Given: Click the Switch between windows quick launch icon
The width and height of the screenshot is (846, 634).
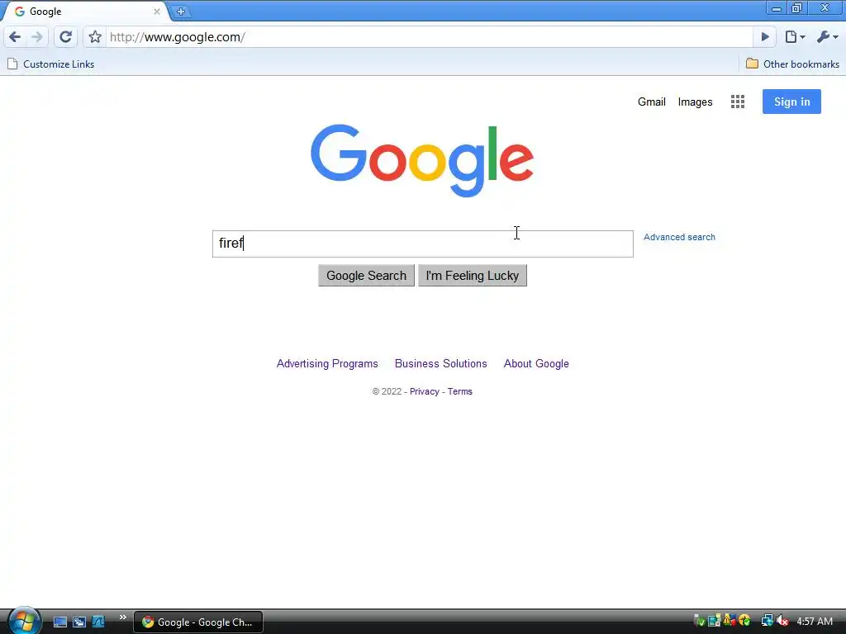Looking at the screenshot, I should tap(78, 622).
